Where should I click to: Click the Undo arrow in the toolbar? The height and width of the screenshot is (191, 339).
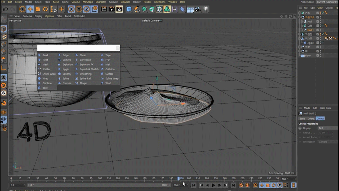(x=5, y=9)
